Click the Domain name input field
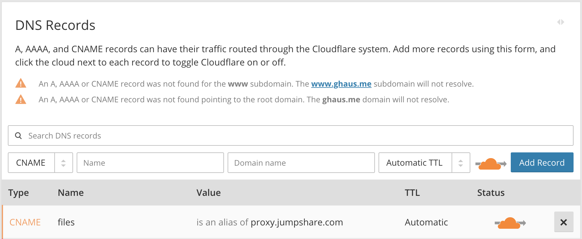This screenshot has width=582, height=239. tap(301, 163)
